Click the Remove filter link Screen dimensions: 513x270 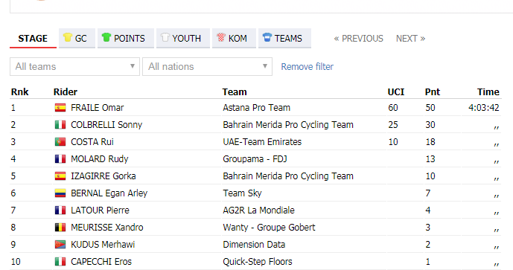pyautogui.click(x=308, y=67)
